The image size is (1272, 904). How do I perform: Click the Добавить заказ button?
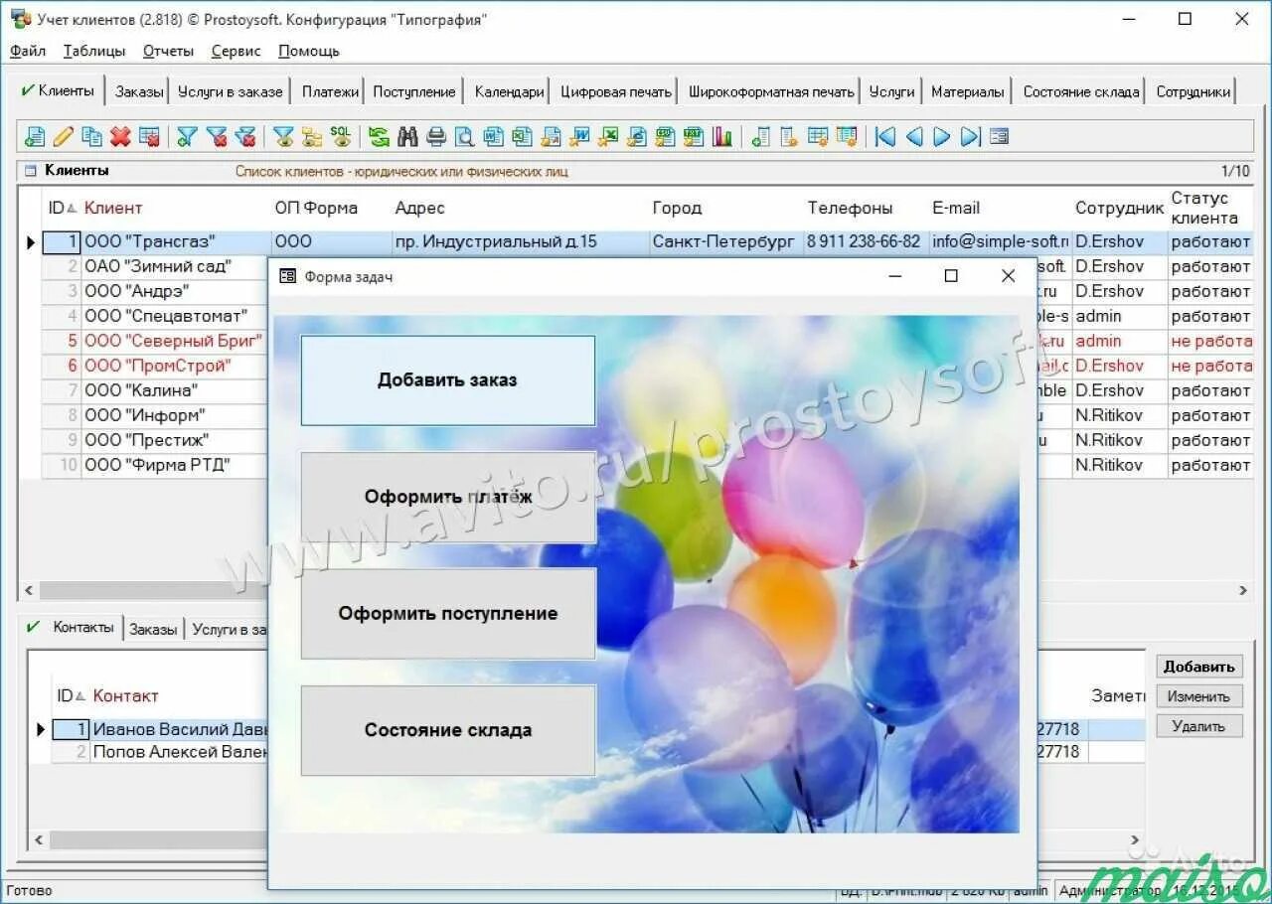[447, 380]
